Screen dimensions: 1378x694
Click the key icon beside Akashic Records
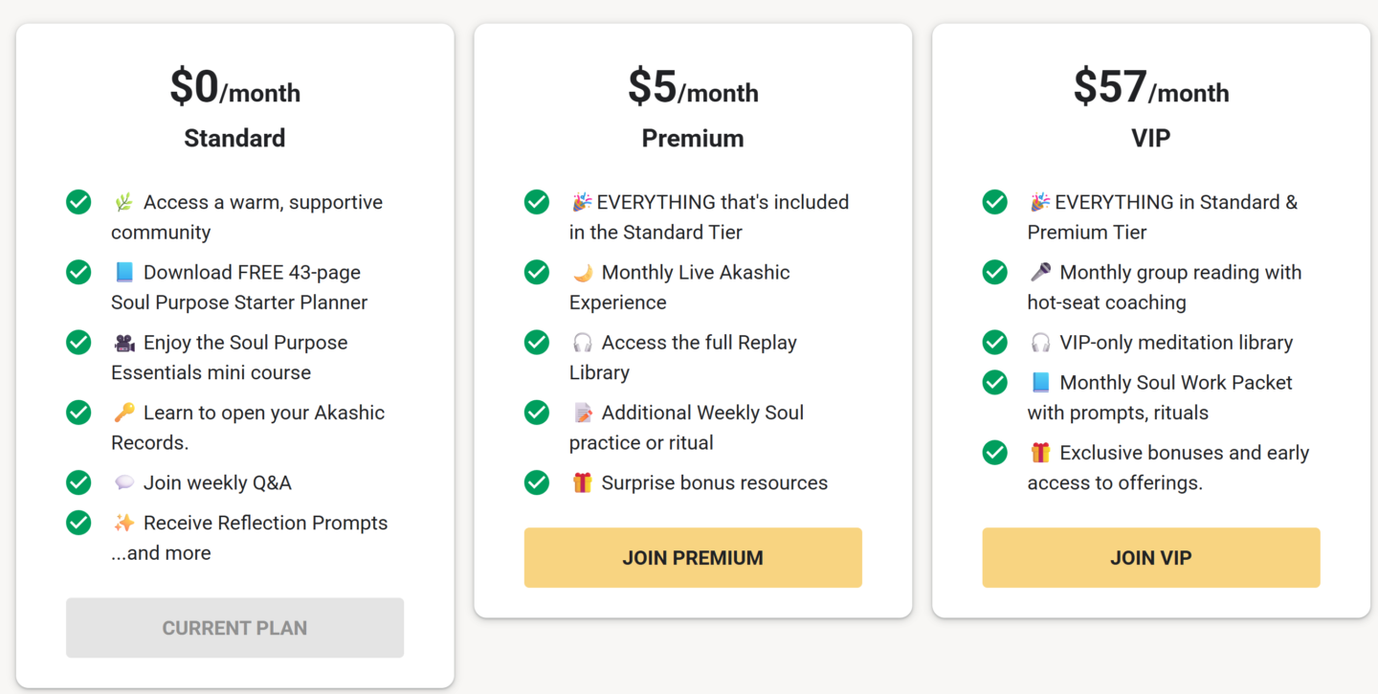tap(123, 413)
